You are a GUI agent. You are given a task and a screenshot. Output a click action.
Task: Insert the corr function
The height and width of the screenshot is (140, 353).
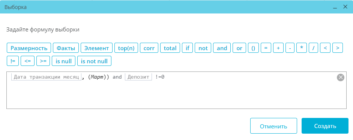(149, 48)
